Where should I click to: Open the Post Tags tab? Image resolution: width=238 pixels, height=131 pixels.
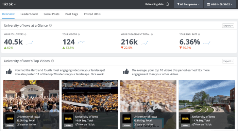click(x=72, y=14)
